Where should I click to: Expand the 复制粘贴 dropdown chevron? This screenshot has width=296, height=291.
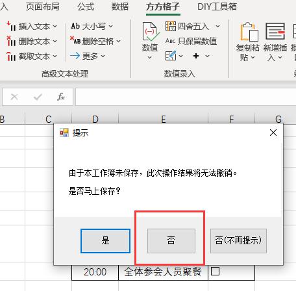pos(253,58)
